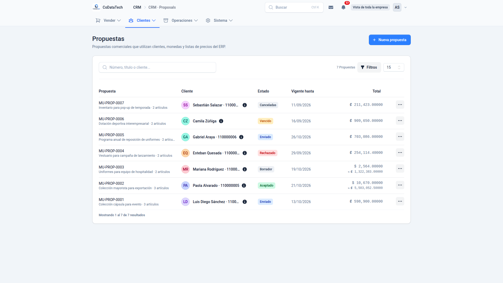Open user menu chevron beside AS
The image size is (503, 283).
pos(406,7)
